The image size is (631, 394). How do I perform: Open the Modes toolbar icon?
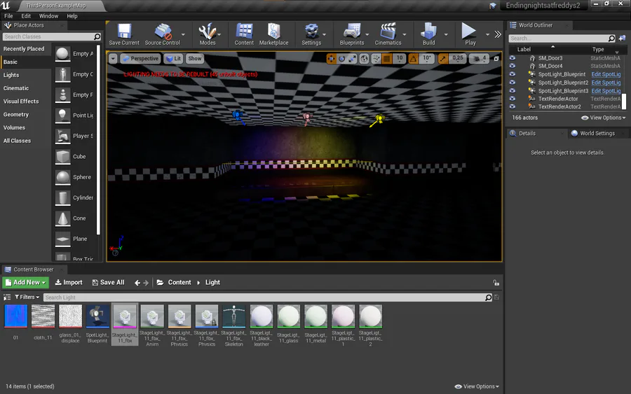point(208,34)
